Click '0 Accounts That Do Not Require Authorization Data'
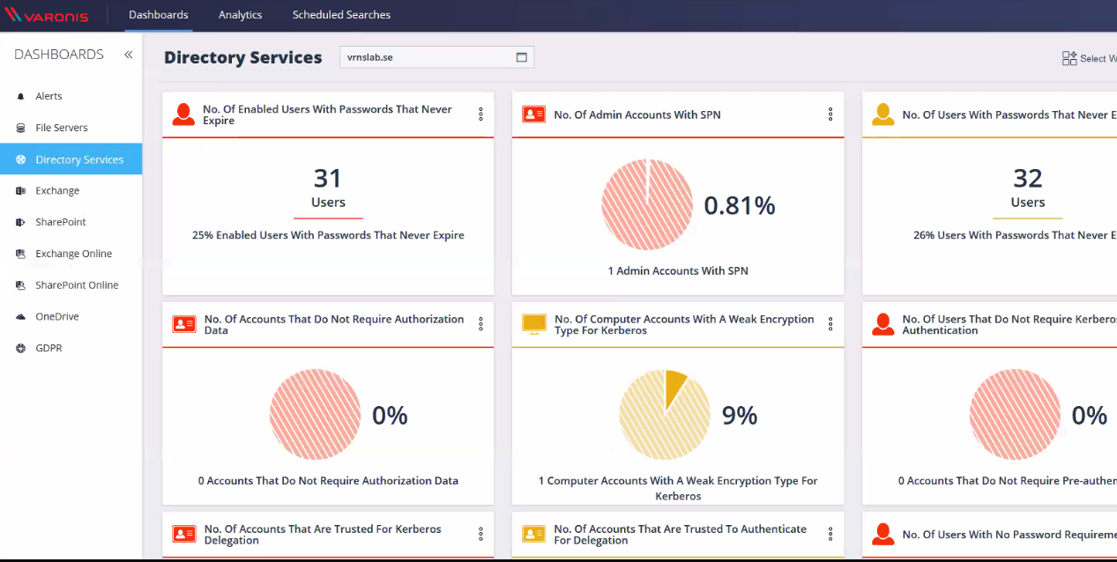Viewport: 1117px width, 562px height. [328, 481]
